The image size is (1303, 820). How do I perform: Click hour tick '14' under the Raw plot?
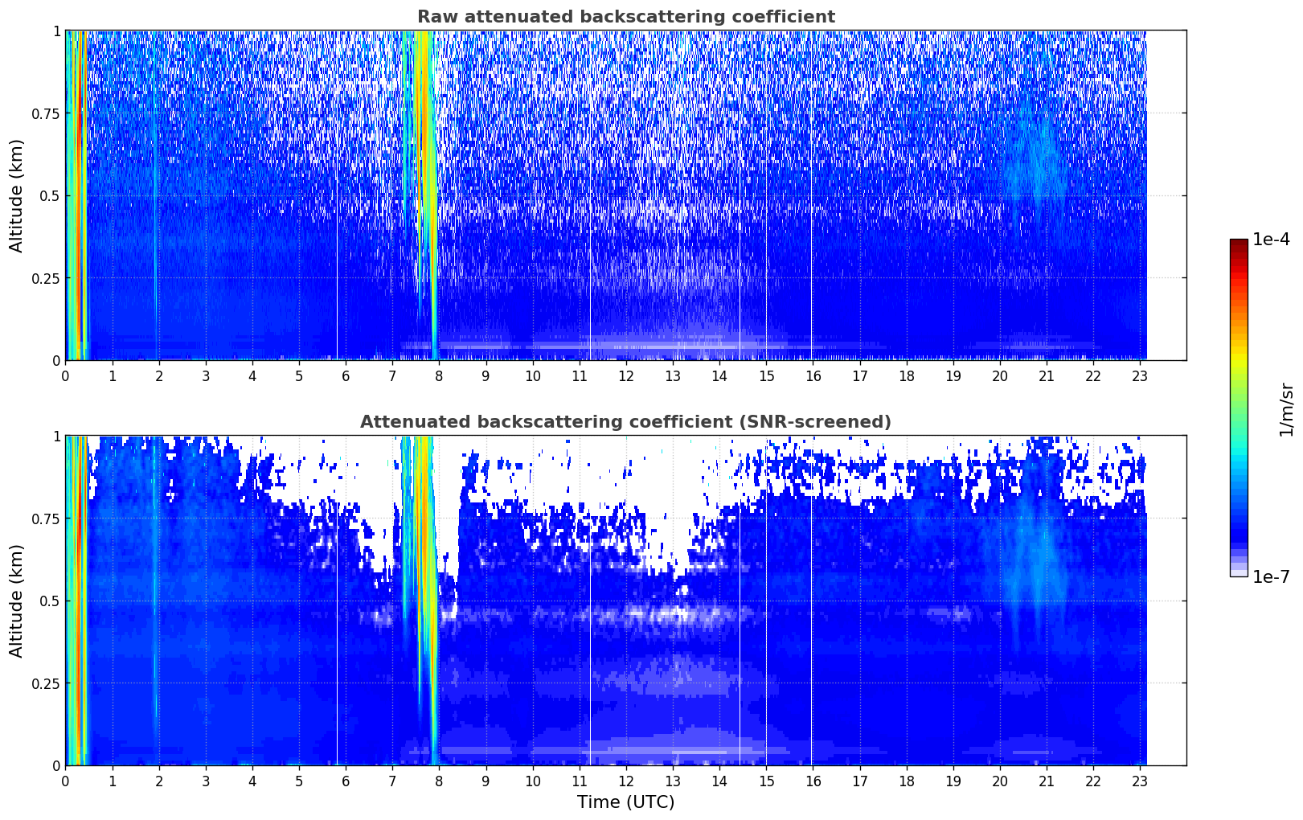(719, 375)
